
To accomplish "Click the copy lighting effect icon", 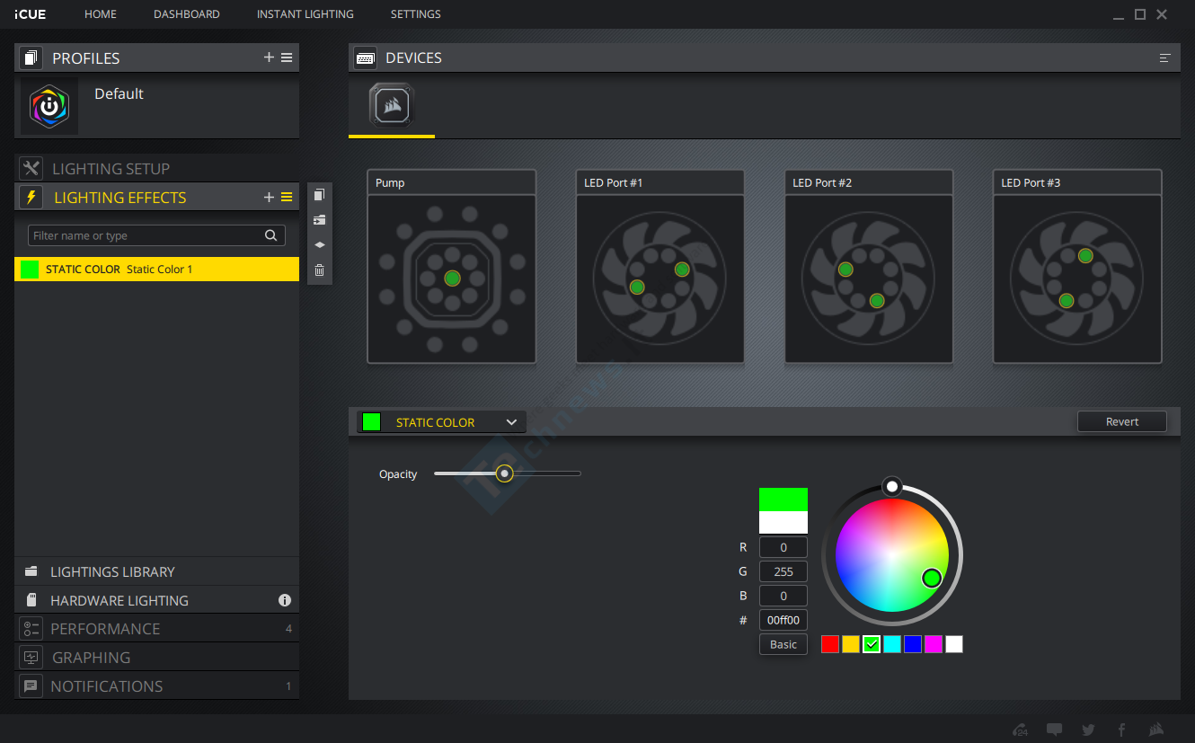I will click(x=319, y=195).
